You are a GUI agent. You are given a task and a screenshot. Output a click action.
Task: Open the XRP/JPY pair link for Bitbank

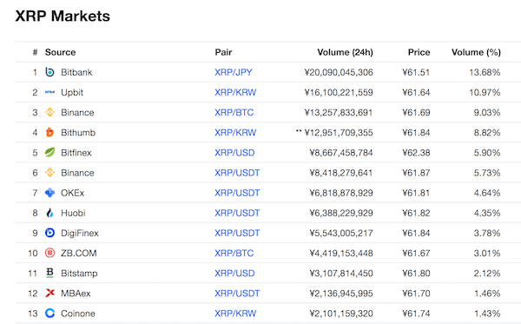click(x=234, y=72)
